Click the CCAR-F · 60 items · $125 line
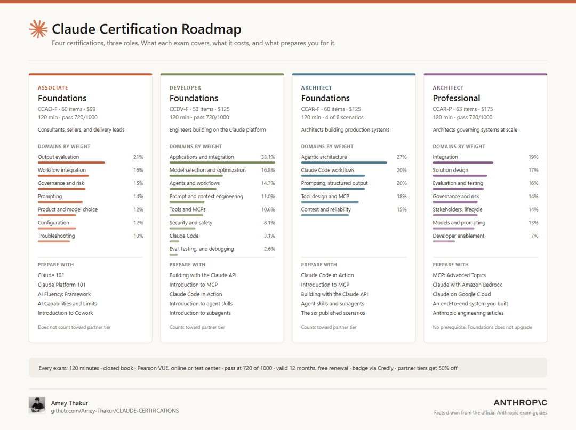The width and height of the screenshot is (576, 430). coord(331,109)
